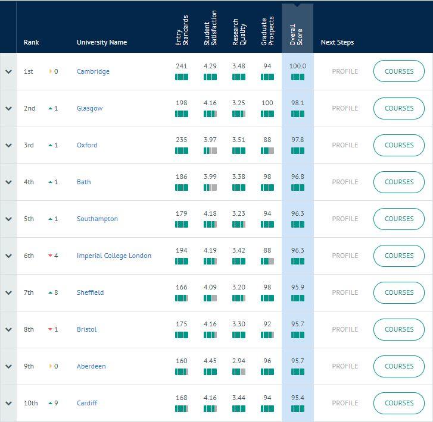View PROFILE for Bath

click(345, 182)
